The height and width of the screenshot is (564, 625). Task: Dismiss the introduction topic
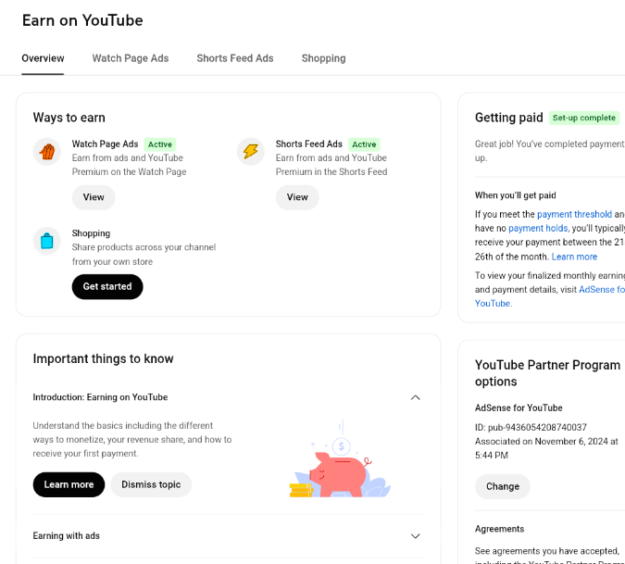pos(151,484)
